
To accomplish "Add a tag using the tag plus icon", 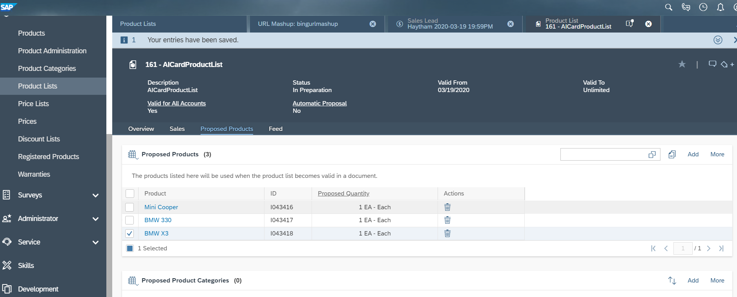I will point(727,64).
